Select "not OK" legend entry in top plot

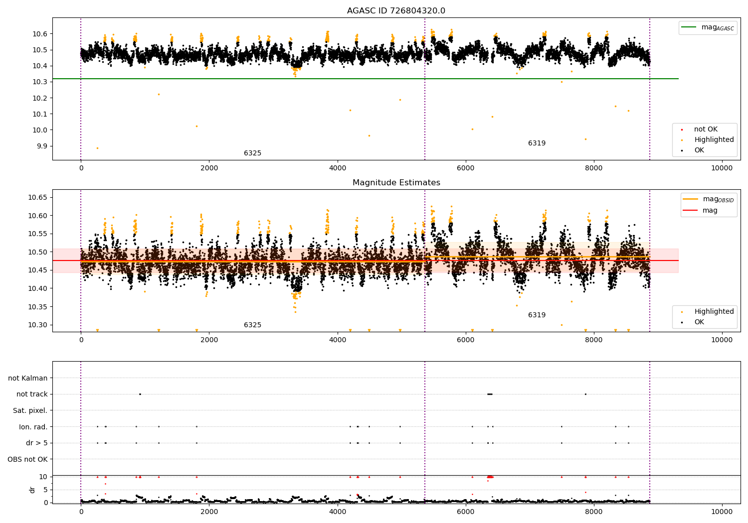[706, 130]
